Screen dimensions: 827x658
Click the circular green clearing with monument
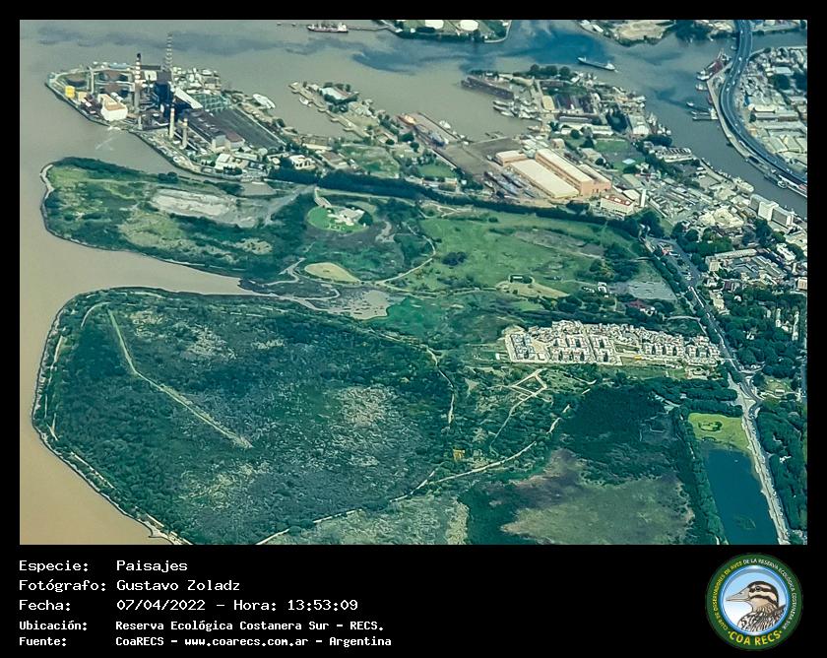point(338,217)
